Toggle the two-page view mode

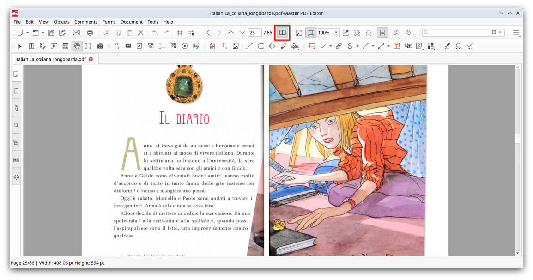[x=282, y=32]
